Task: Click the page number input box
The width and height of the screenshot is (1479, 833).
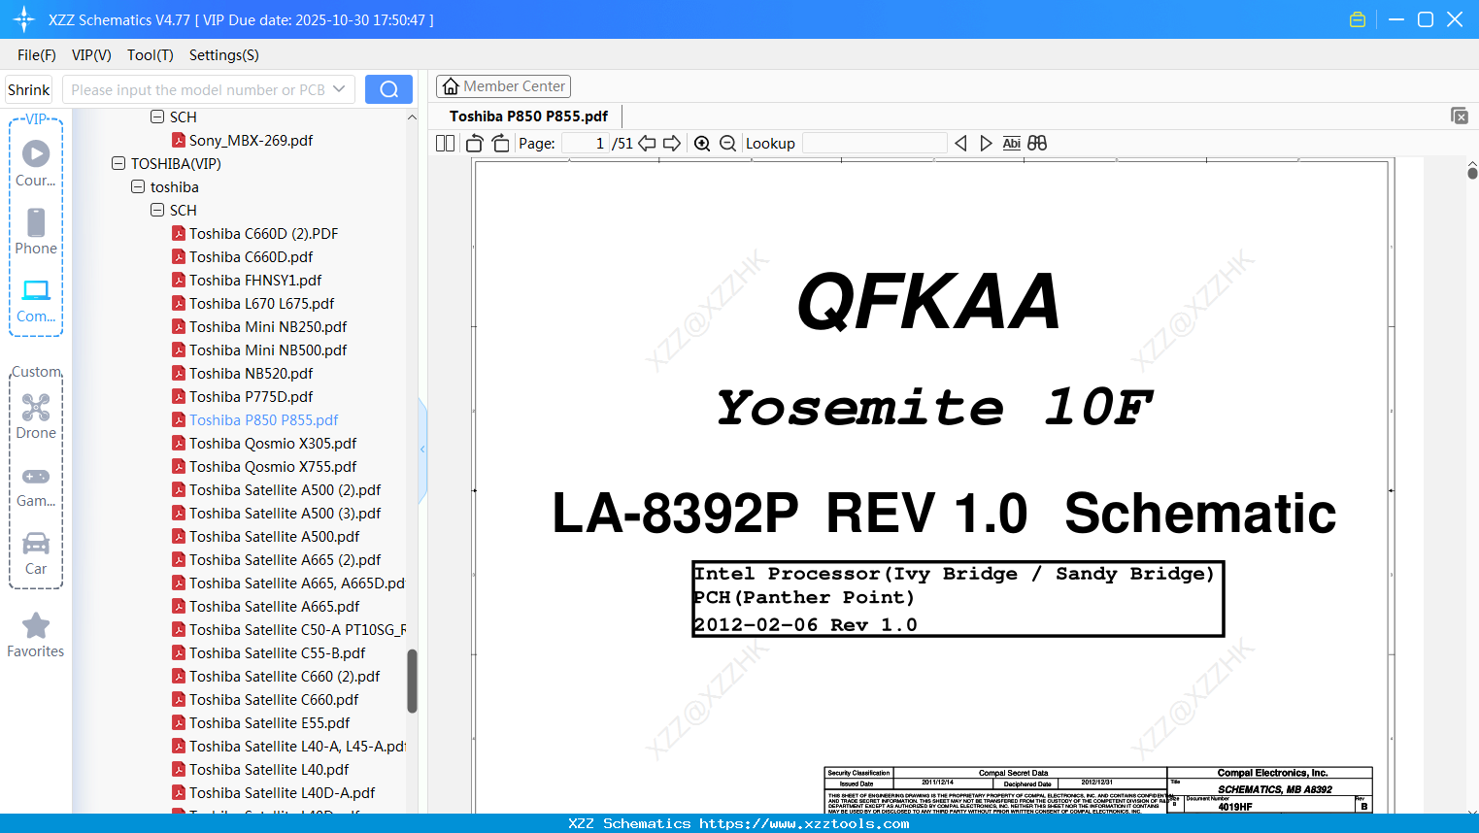Action: click(585, 144)
